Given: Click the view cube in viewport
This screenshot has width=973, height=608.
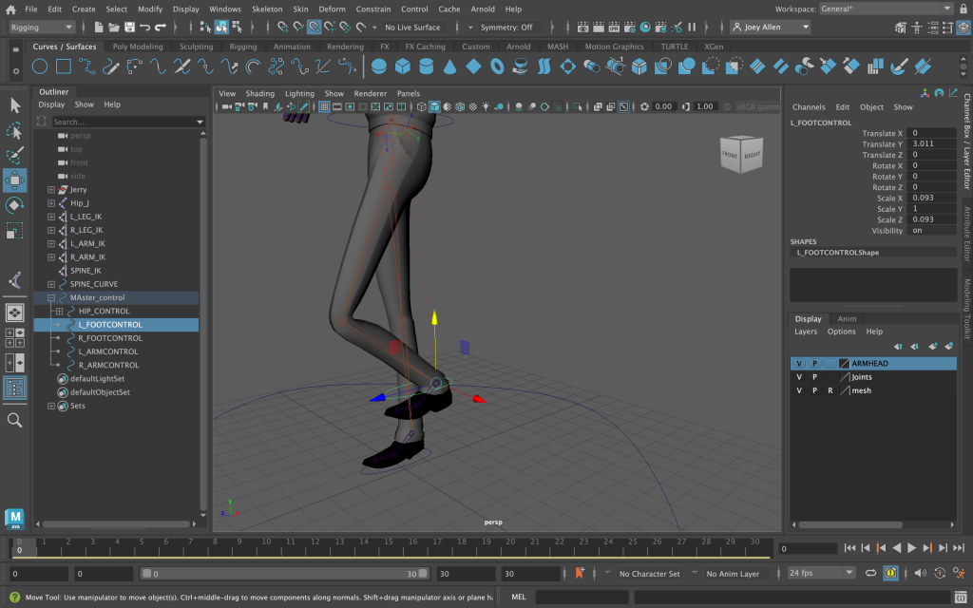Looking at the screenshot, I should [740, 154].
